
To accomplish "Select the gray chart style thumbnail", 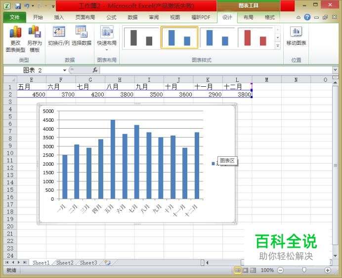I will pos(141,37).
